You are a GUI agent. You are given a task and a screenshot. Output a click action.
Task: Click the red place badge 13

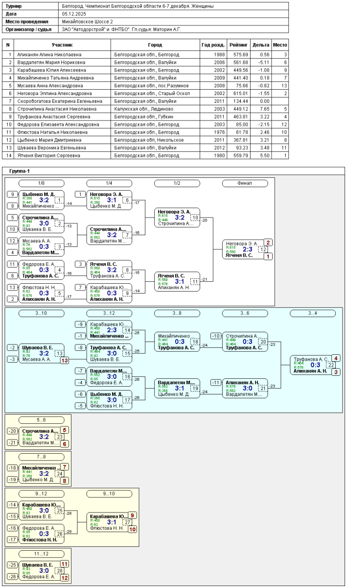pos(64,360)
